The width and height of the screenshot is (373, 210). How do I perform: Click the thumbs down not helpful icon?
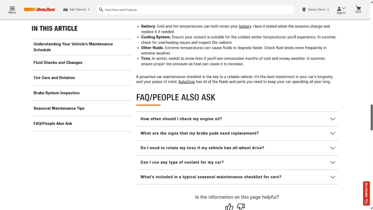(241, 207)
